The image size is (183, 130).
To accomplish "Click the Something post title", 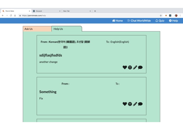I will 48,92.
